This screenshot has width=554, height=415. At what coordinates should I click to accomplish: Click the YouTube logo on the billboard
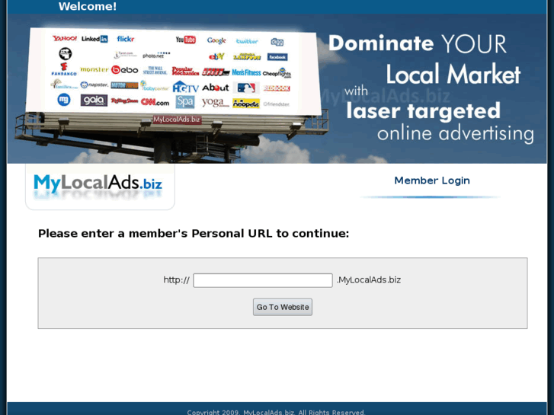tap(186, 40)
